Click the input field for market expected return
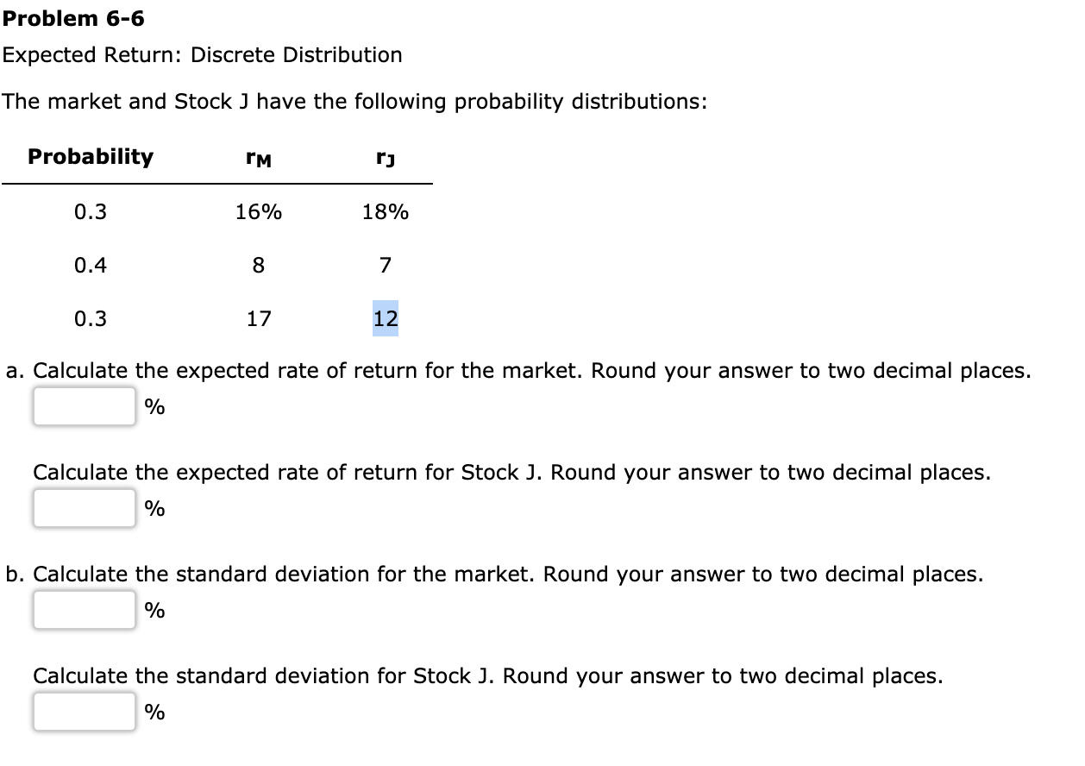 (83, 405)
